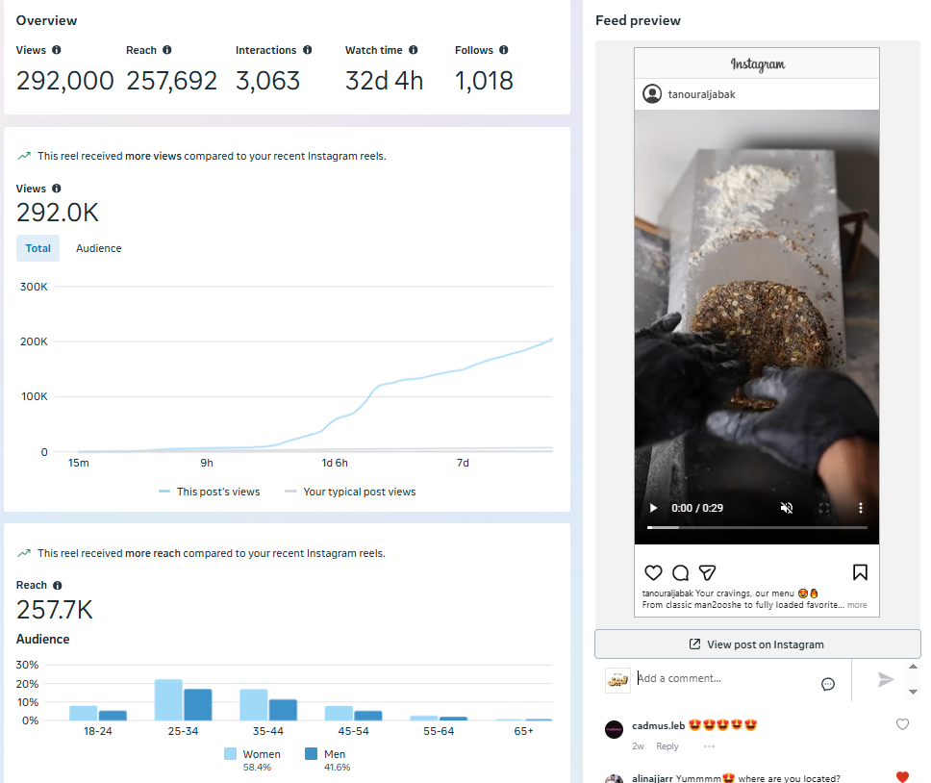Unmute the reel video audio

point(787,508)
